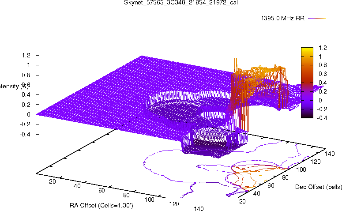Click intensity axis tick label 1.2
The image size is (342, 211).
(x=26, y=56)
